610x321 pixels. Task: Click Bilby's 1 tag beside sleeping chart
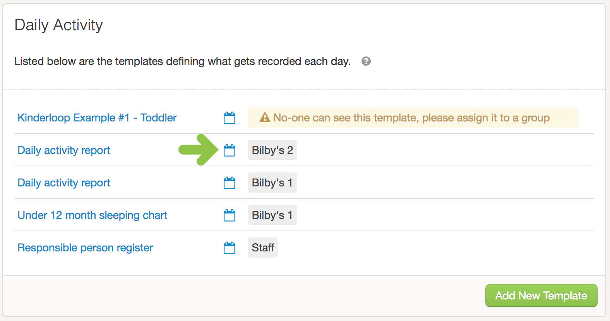click(x=272, y=215)
